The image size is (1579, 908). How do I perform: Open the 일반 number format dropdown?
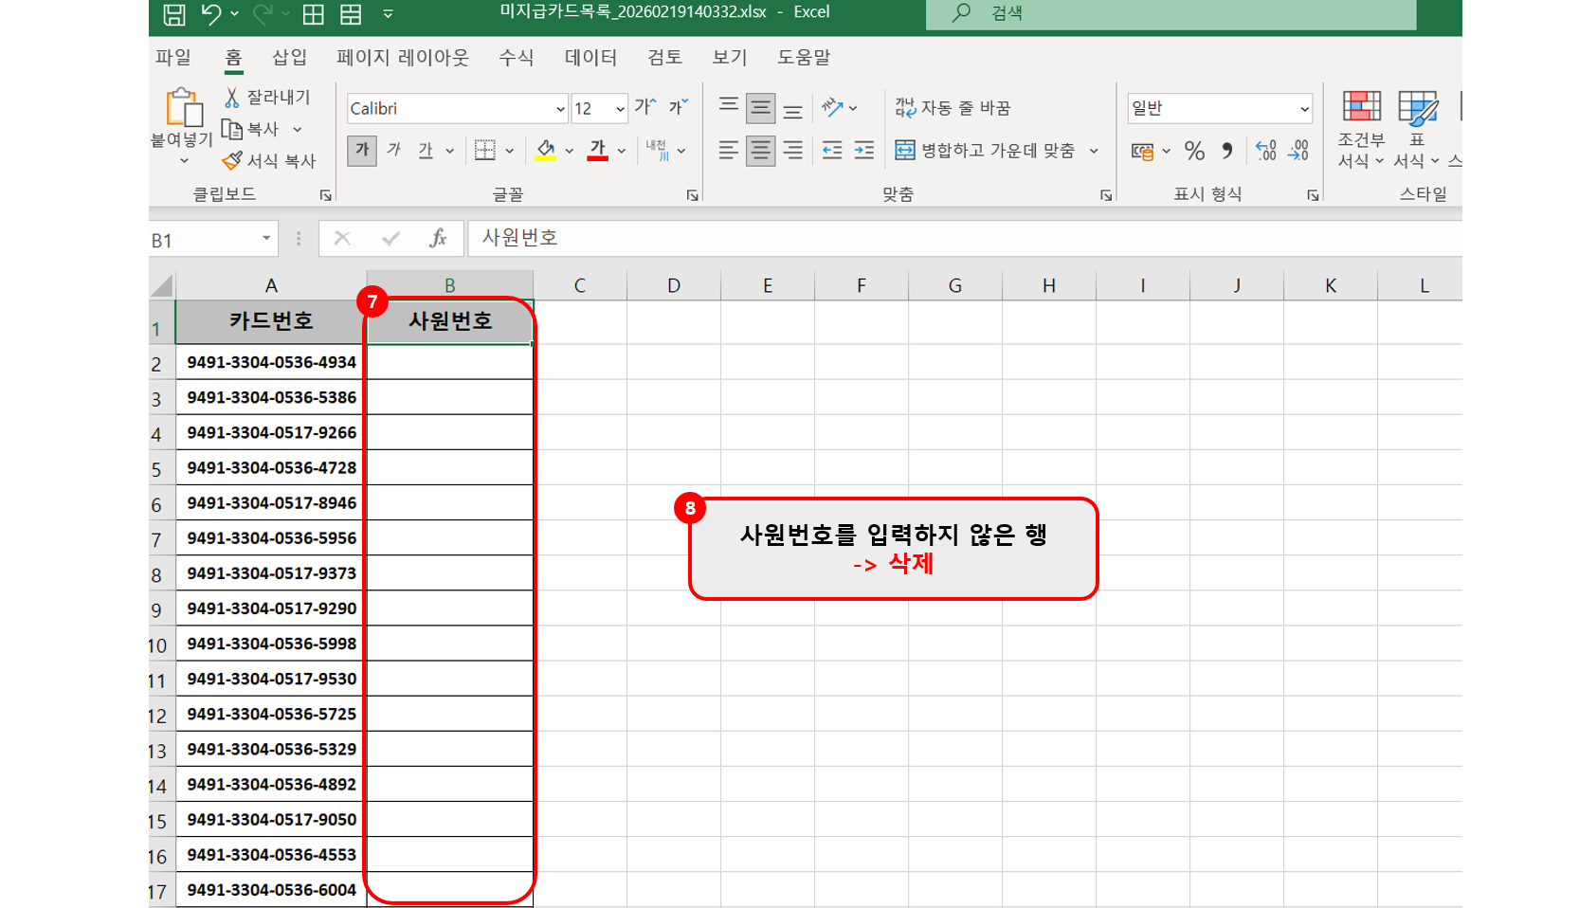click(x=1305, y=109)
